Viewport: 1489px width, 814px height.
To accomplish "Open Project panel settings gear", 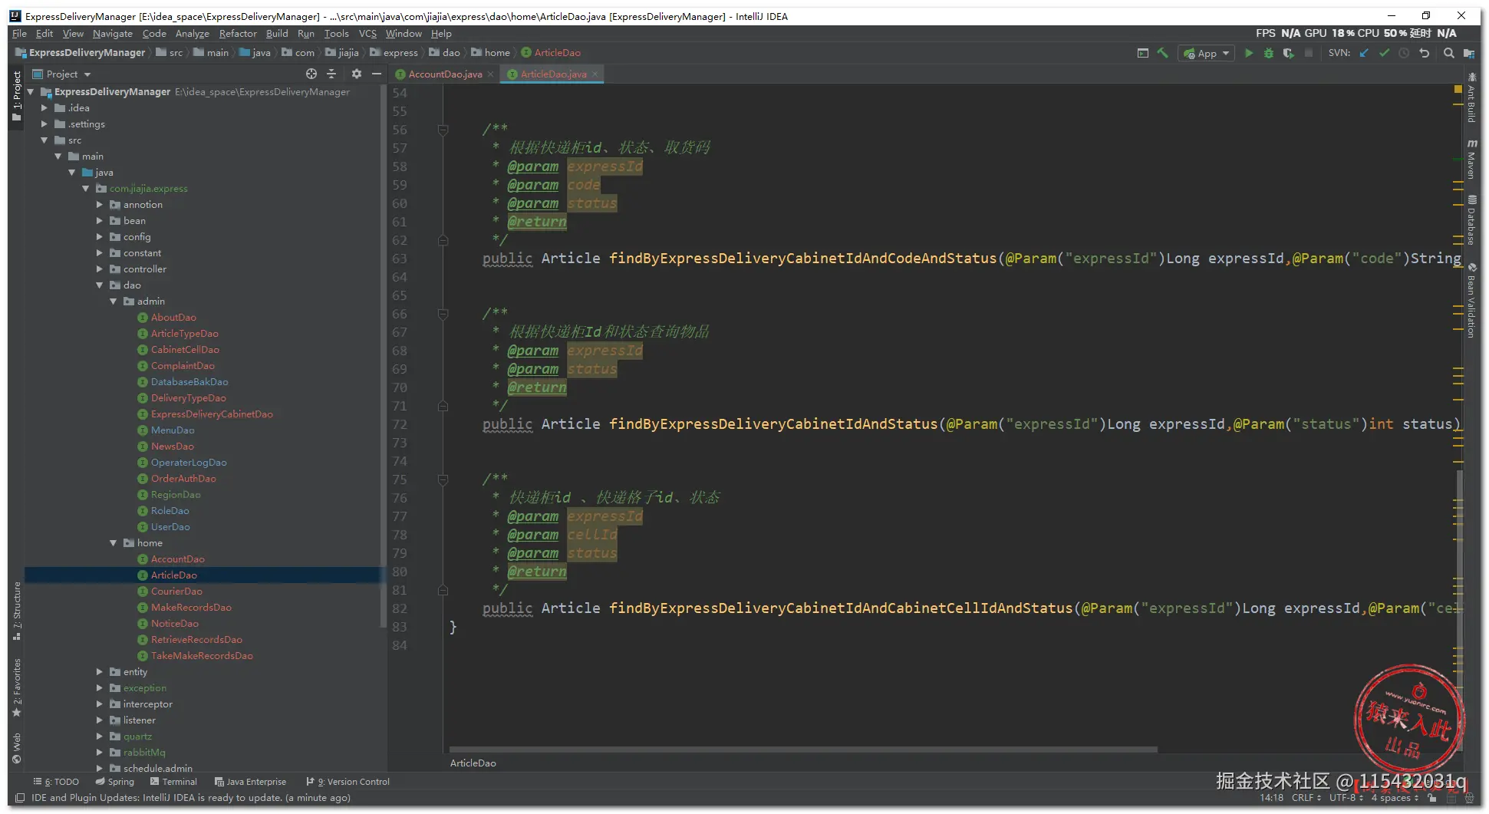I will [356, 74].
